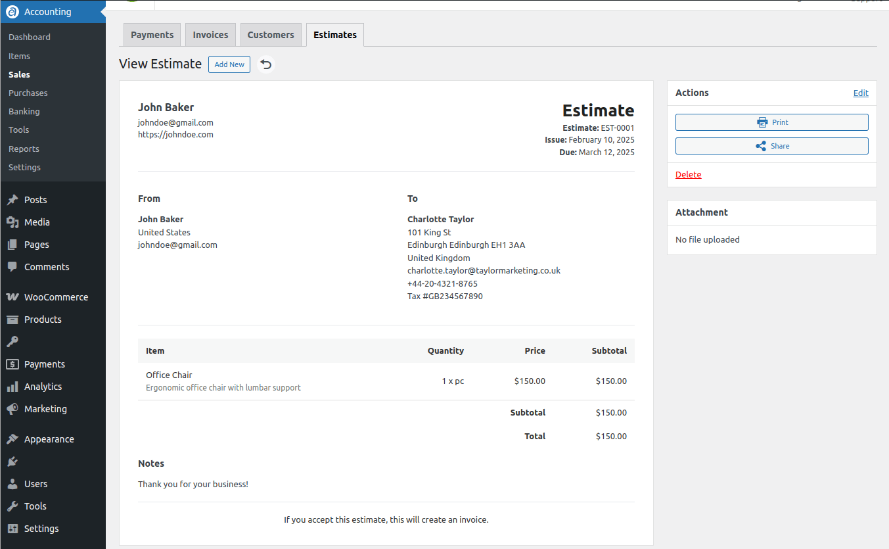This screenshot has height=549, width=889.
Task: Click the Issue date February 10, 2025
Action: 602,140
